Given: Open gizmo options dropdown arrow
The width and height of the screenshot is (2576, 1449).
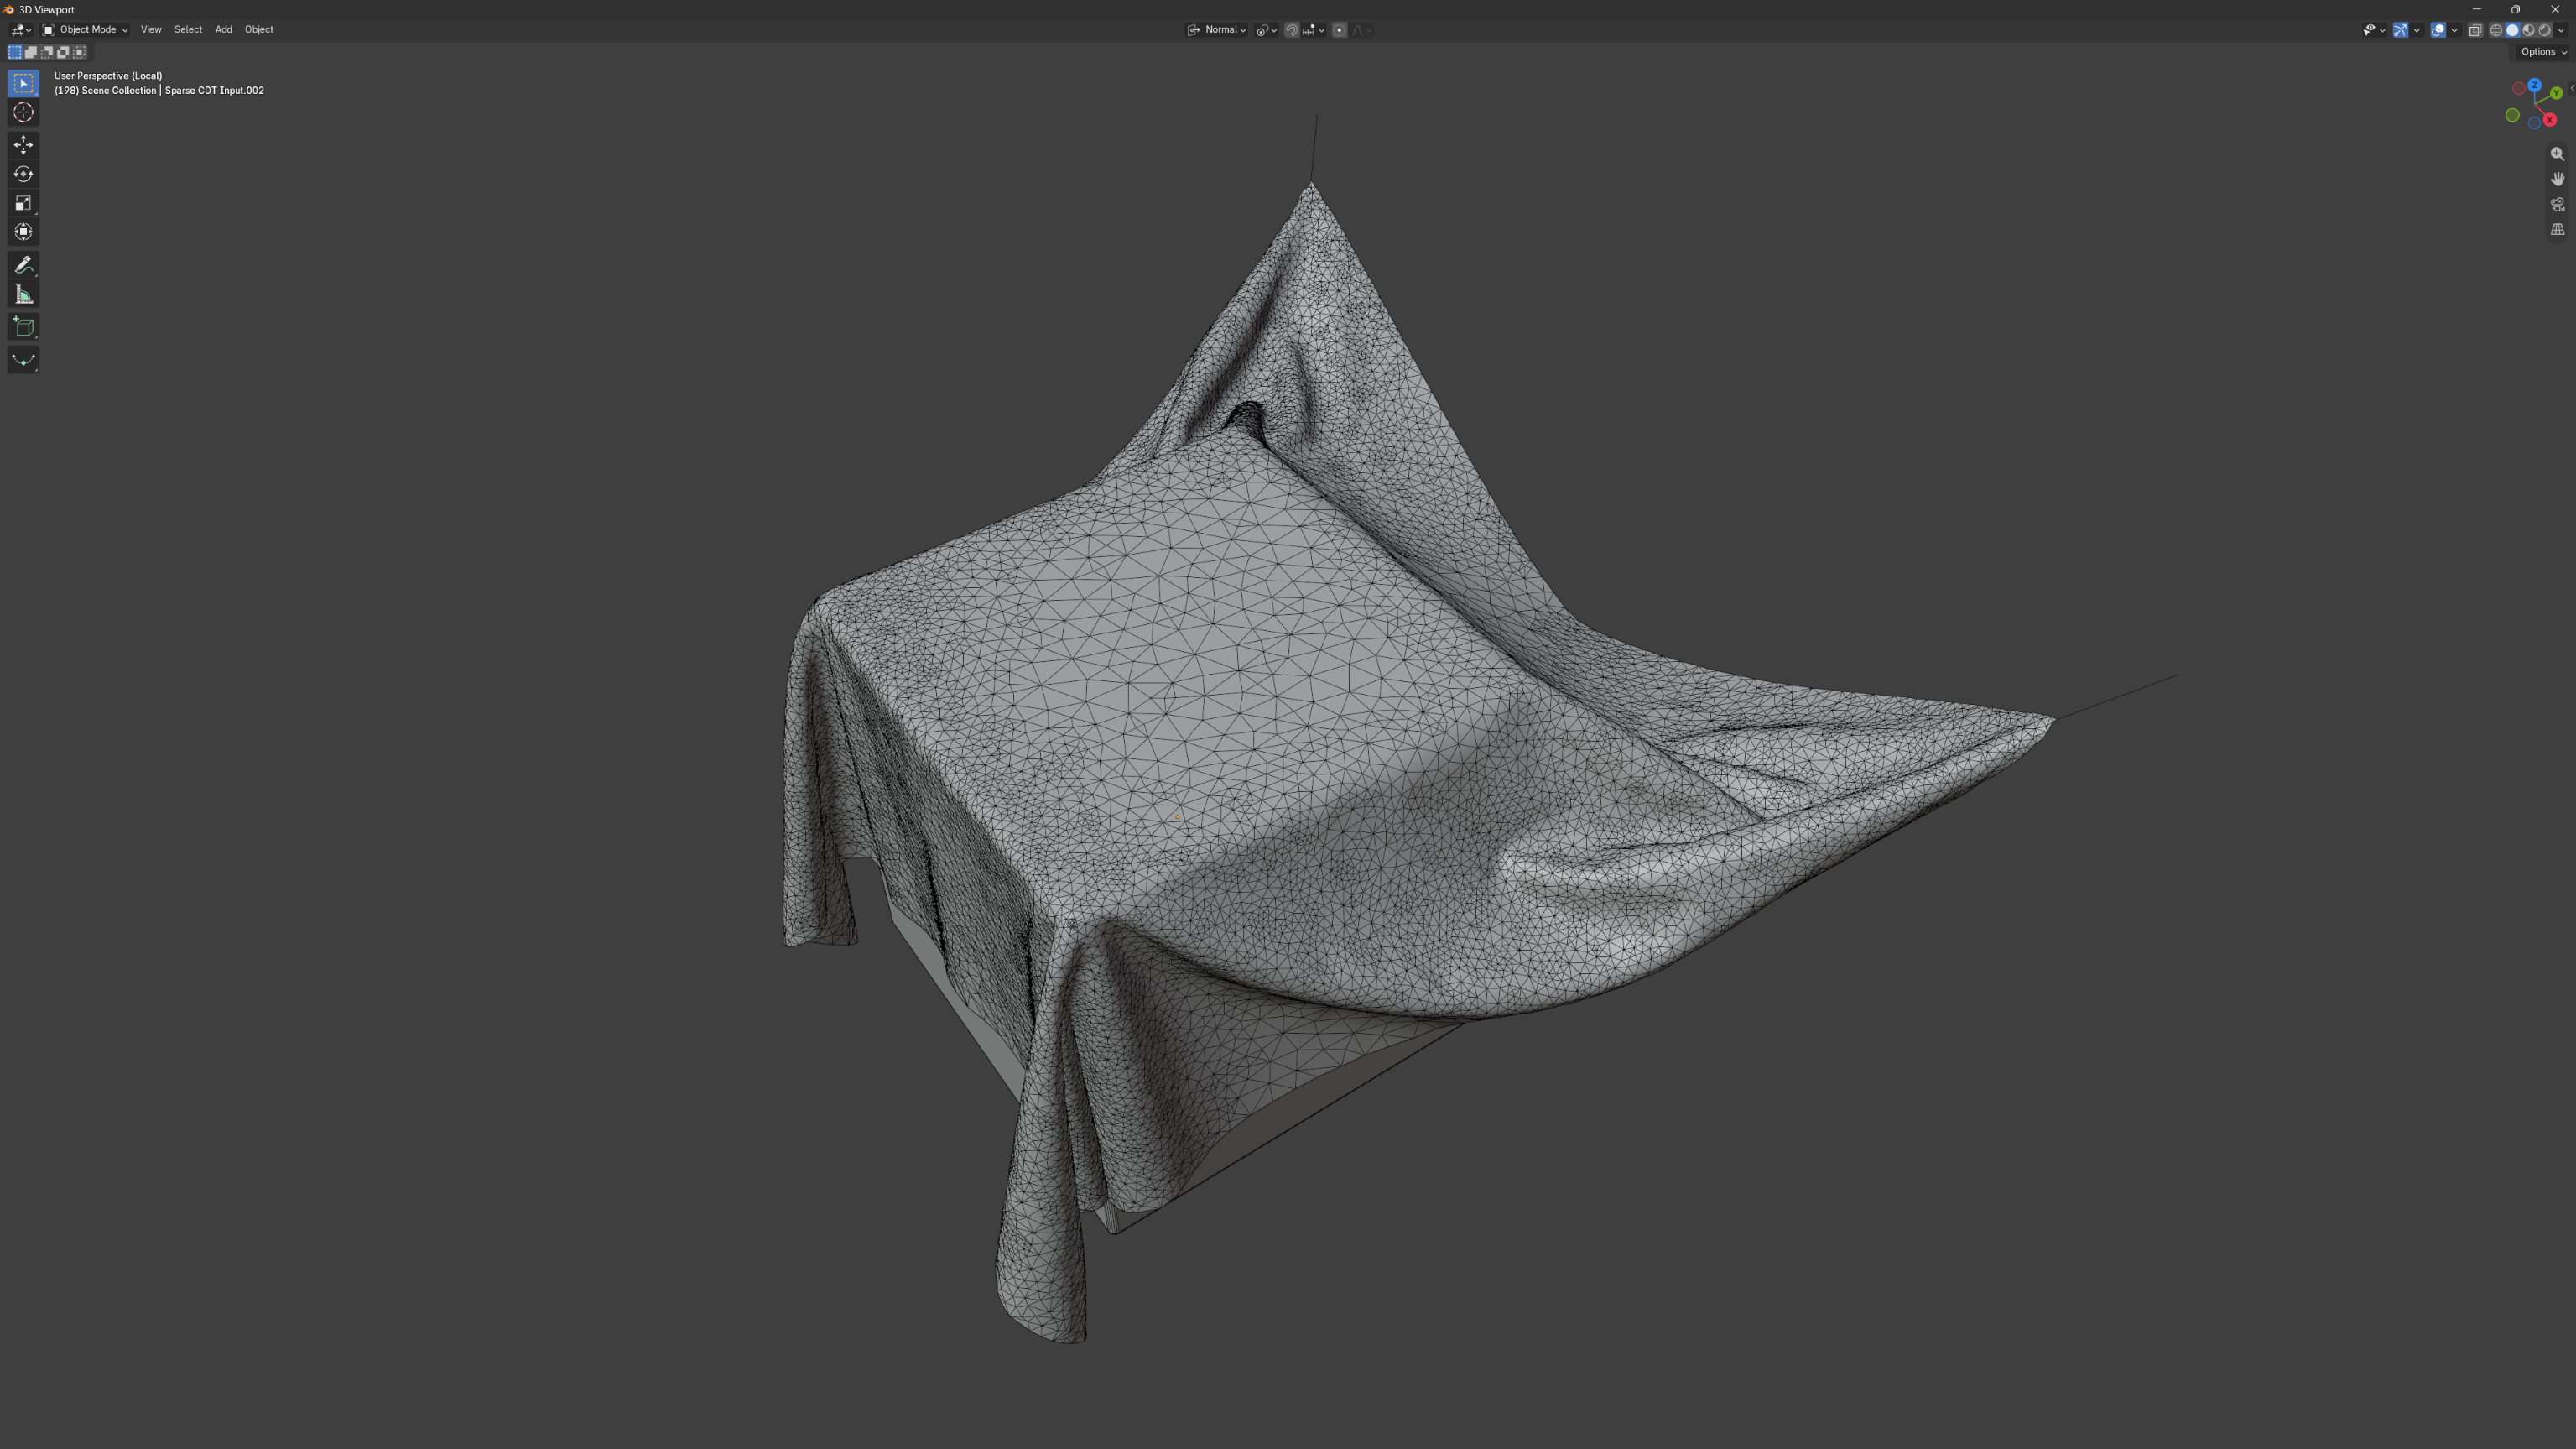Looking at the screenshot, I should point(2417,30).
